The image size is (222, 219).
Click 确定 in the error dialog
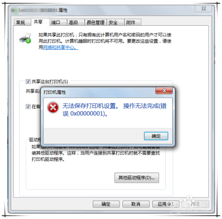click(156, 136)
